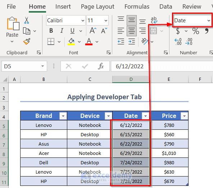Decrease decimal places
Image resolution: width=213 pixels, height=188 pixels.
click(189, 42)
